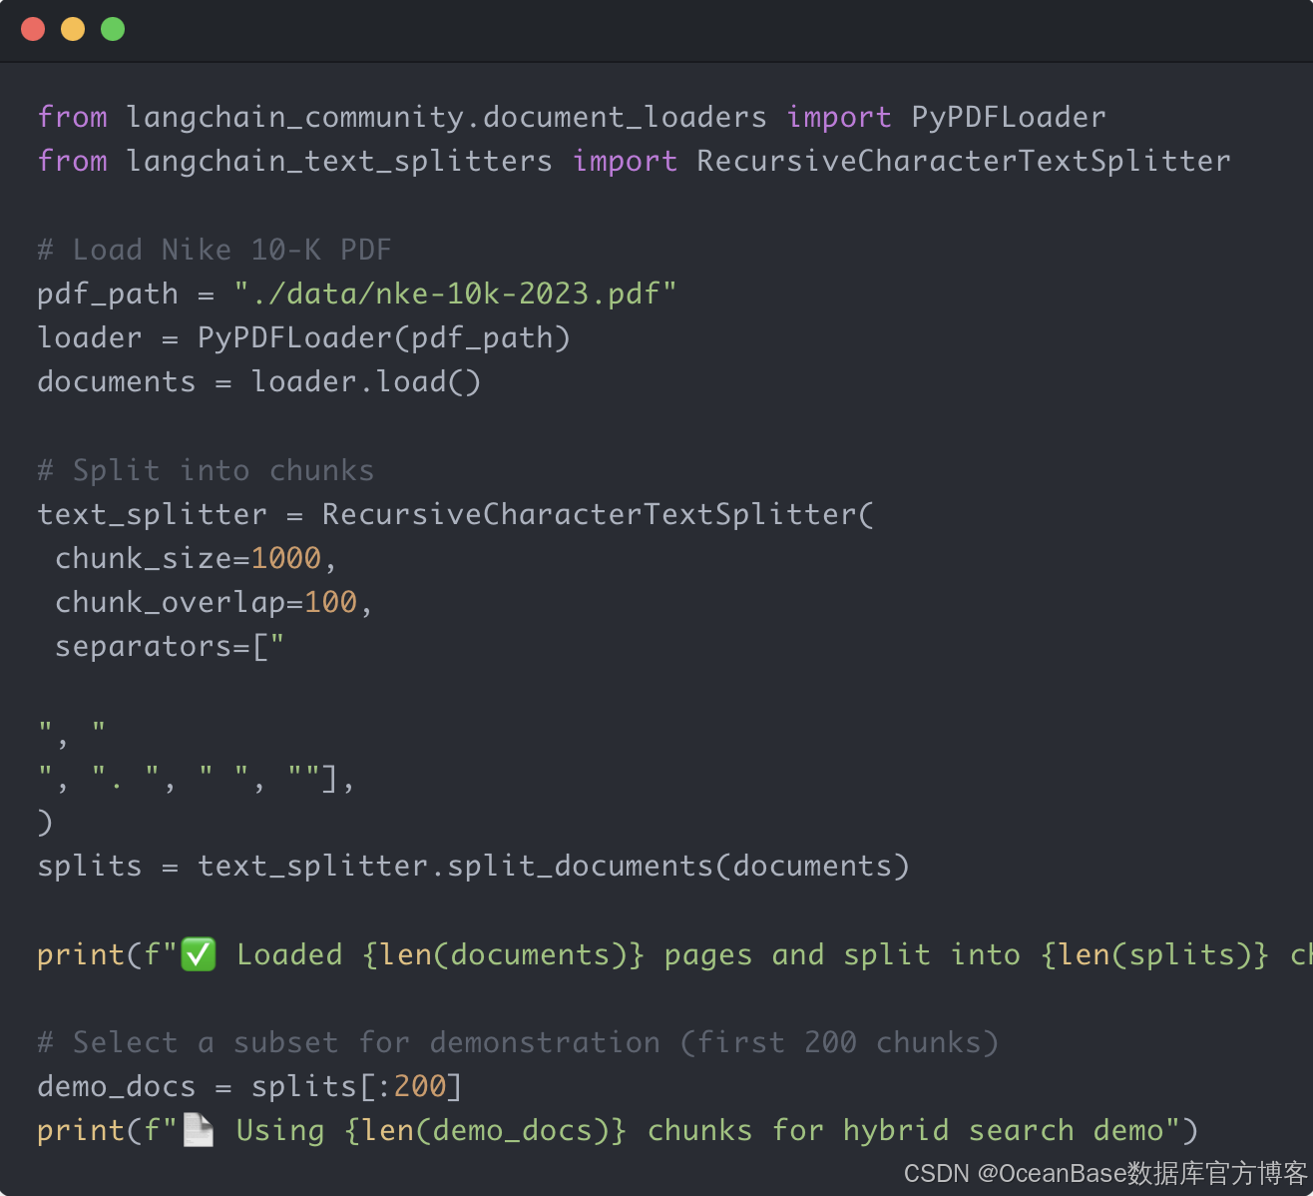Click the document page emoji in last print
This screenshot has width=1313, height=1196.
199,1130
